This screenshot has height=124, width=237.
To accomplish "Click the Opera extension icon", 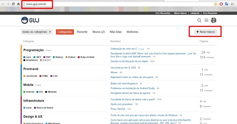I will click(x=221, y=4).
